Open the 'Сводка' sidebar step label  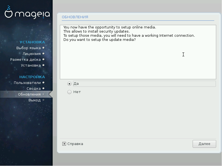point(34,88)
